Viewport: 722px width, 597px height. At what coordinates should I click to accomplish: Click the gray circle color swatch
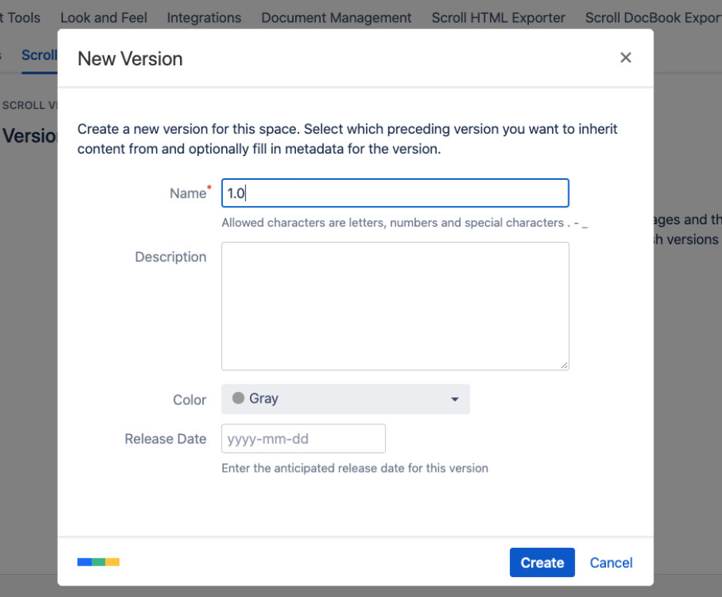tap(238, 398)
